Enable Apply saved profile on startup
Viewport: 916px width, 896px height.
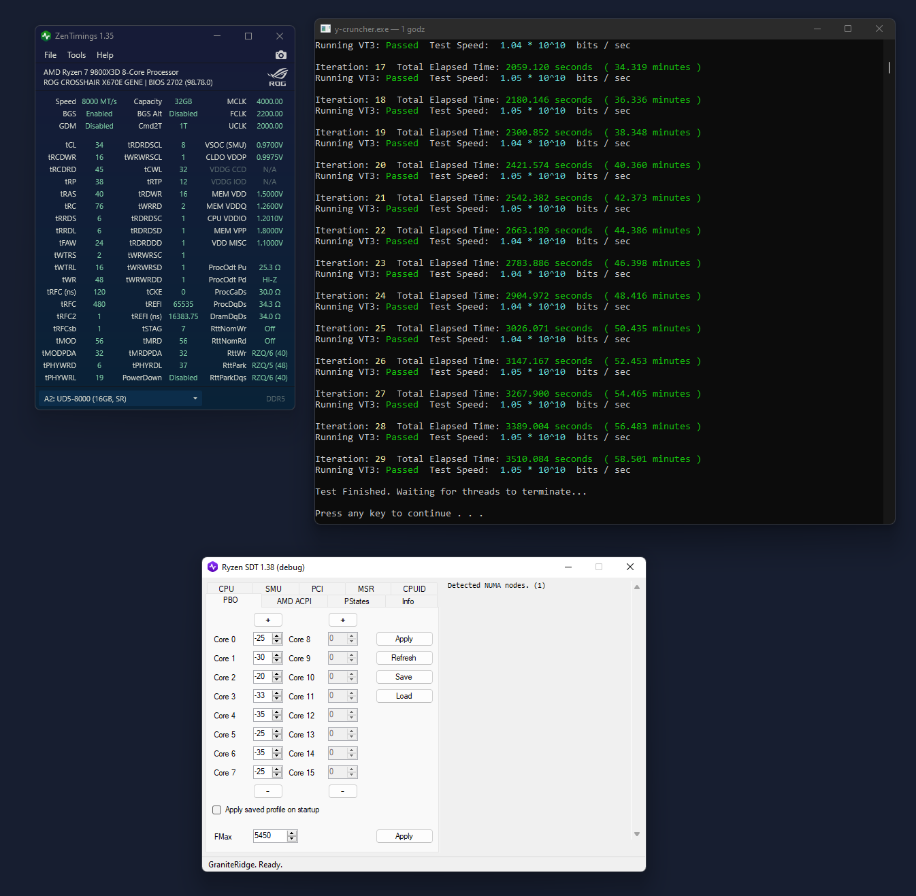click(x=217, y=810)
